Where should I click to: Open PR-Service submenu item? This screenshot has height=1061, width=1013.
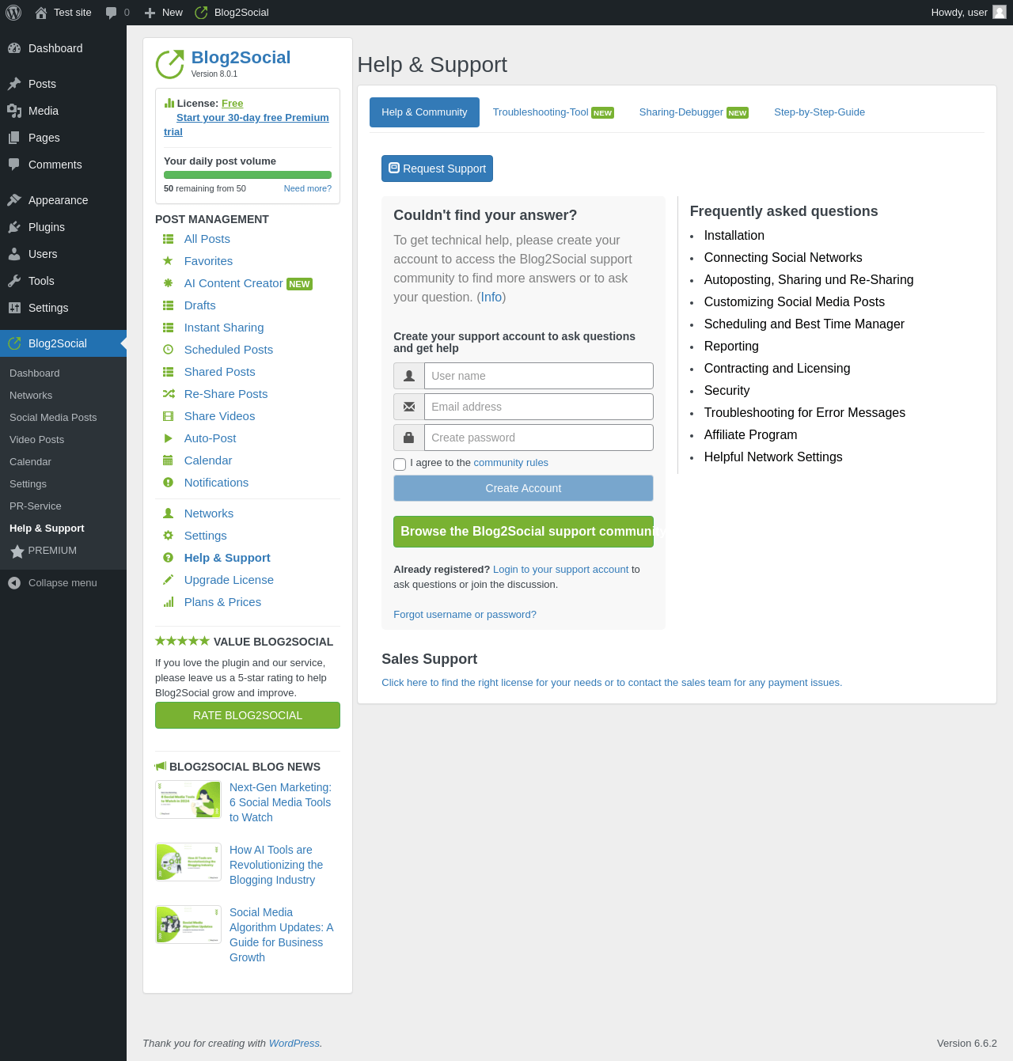[x=35, y=506]
